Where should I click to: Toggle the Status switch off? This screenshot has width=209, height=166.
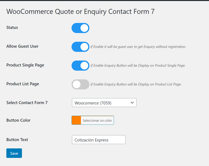pyautogui.click(x=80, y=28)
